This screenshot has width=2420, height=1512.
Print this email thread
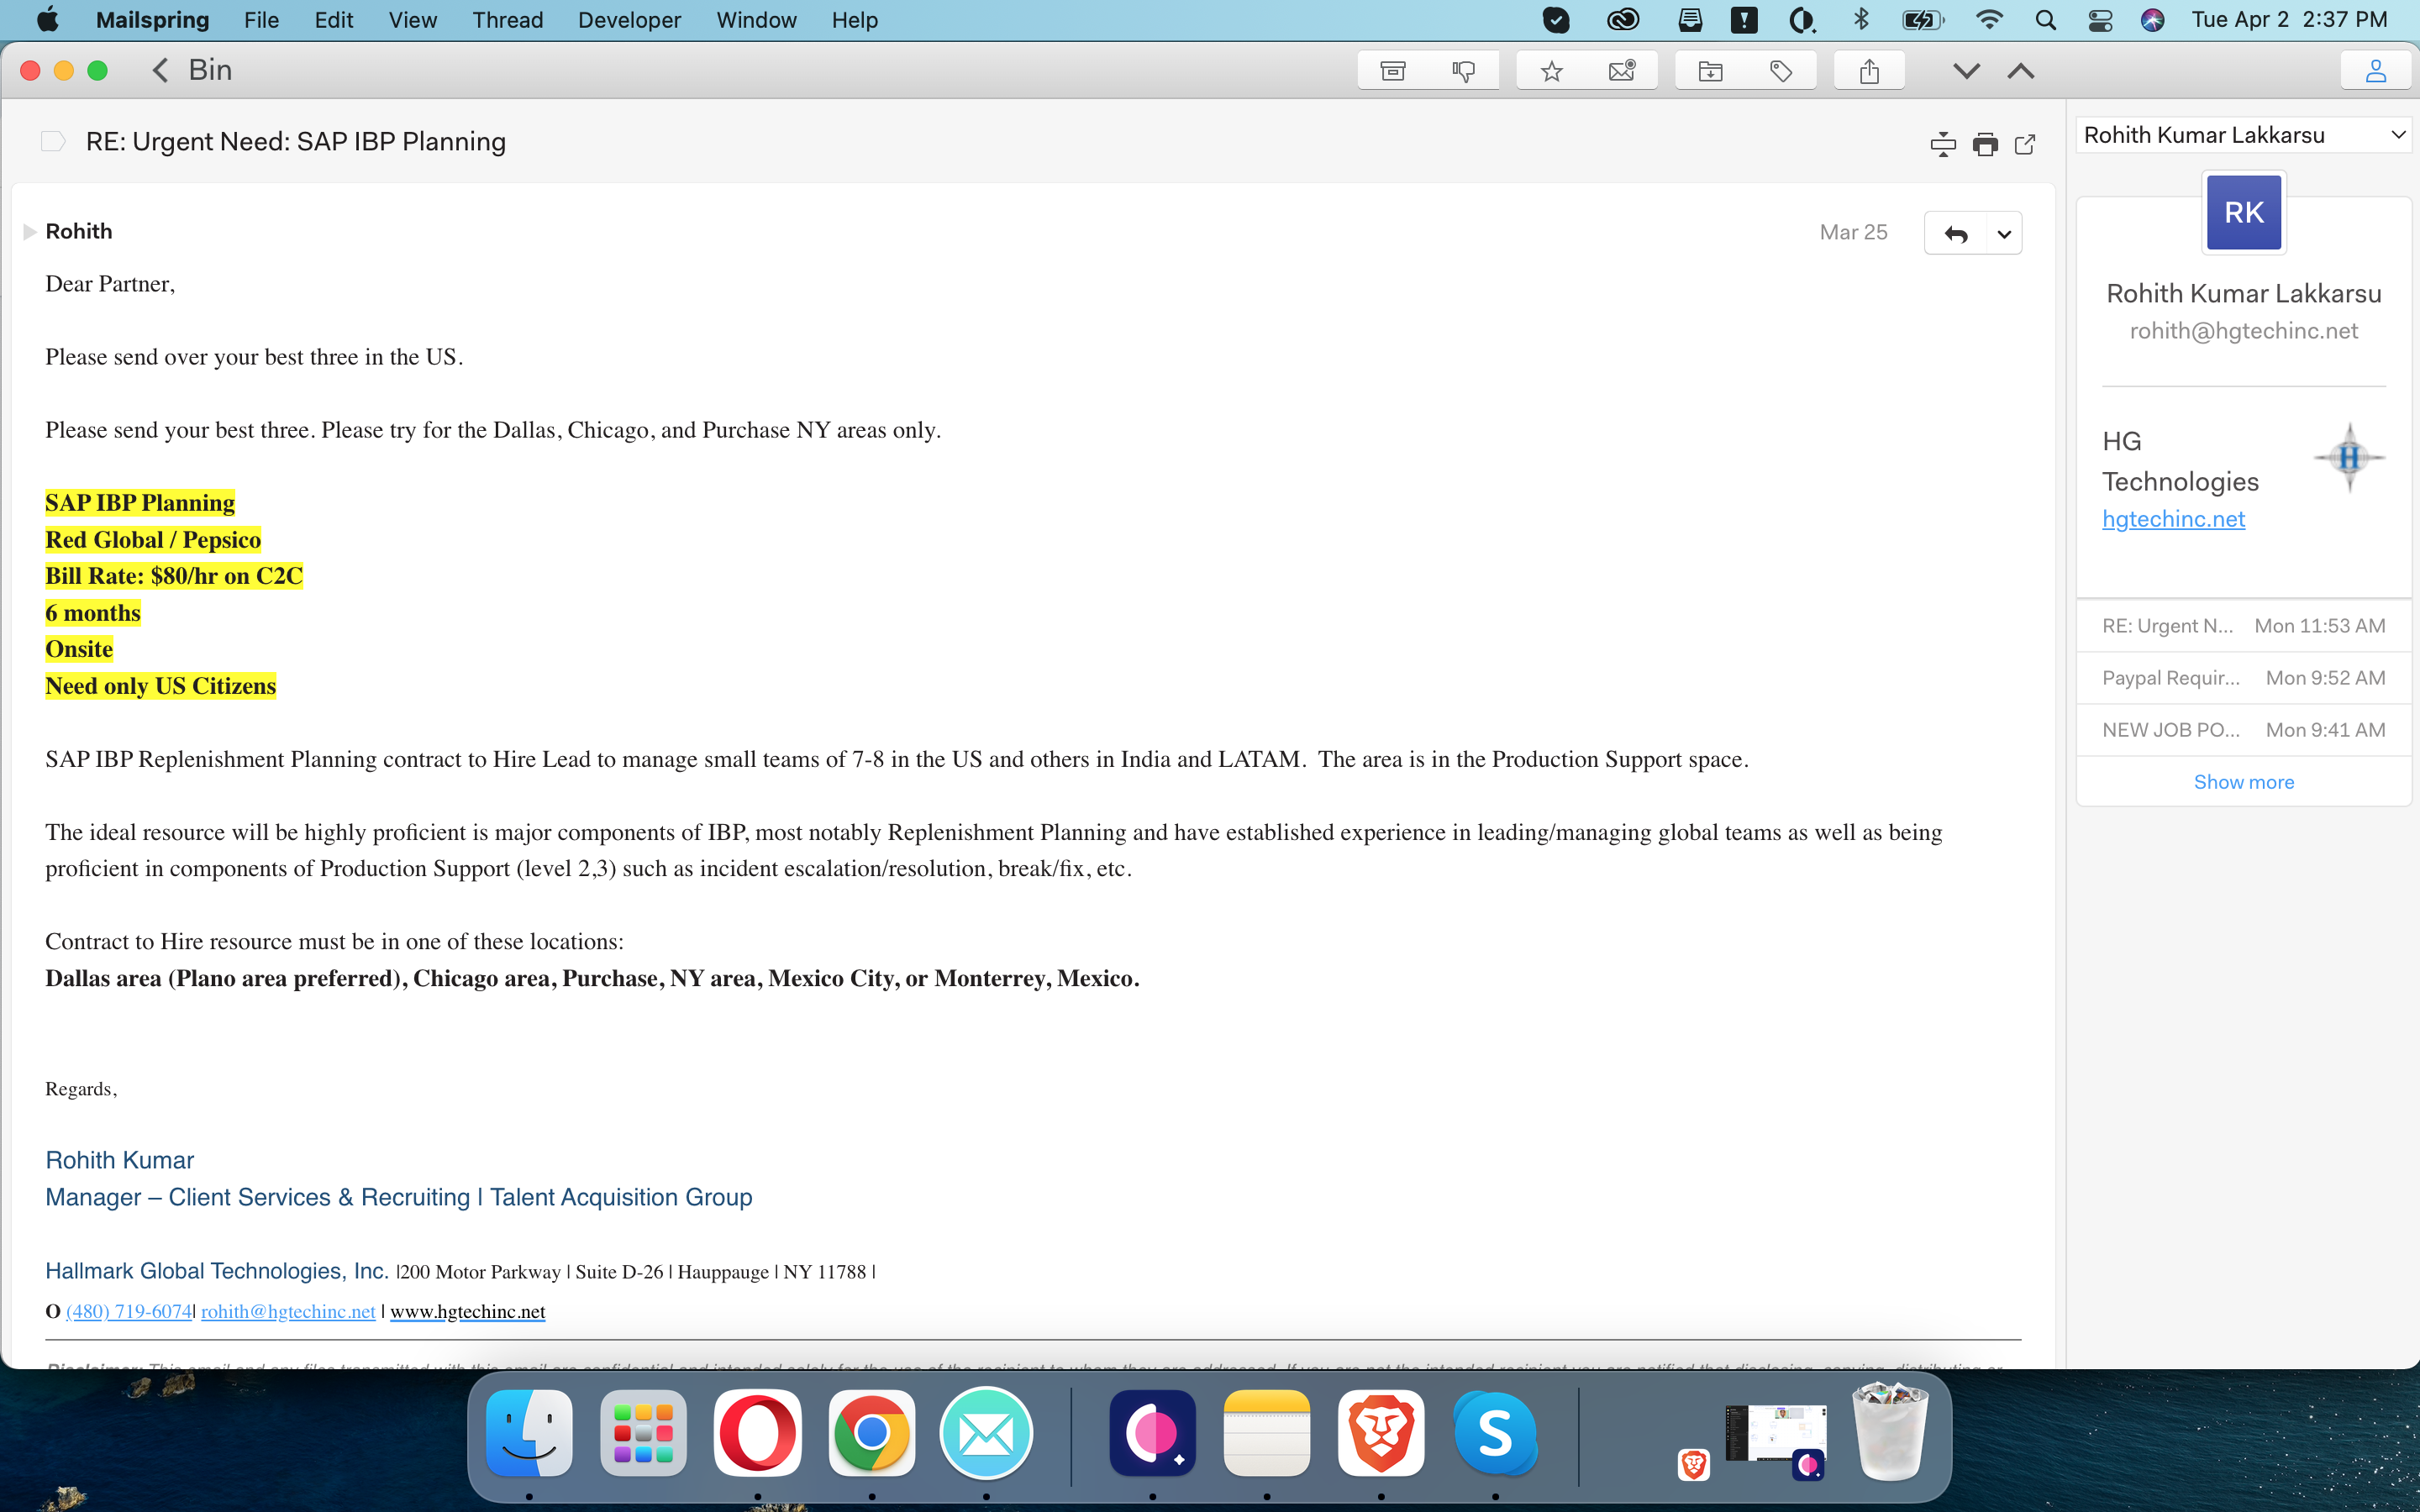[1985, 145]
